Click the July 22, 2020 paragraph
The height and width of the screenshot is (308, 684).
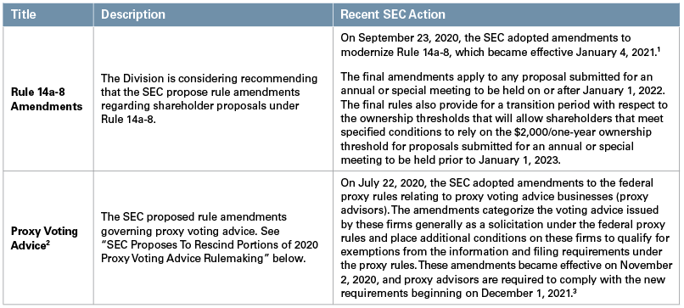point(506,238)
